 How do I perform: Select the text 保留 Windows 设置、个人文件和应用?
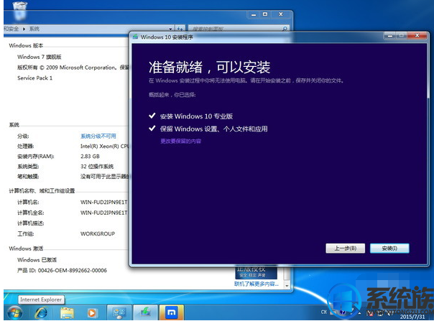point(213,129)
